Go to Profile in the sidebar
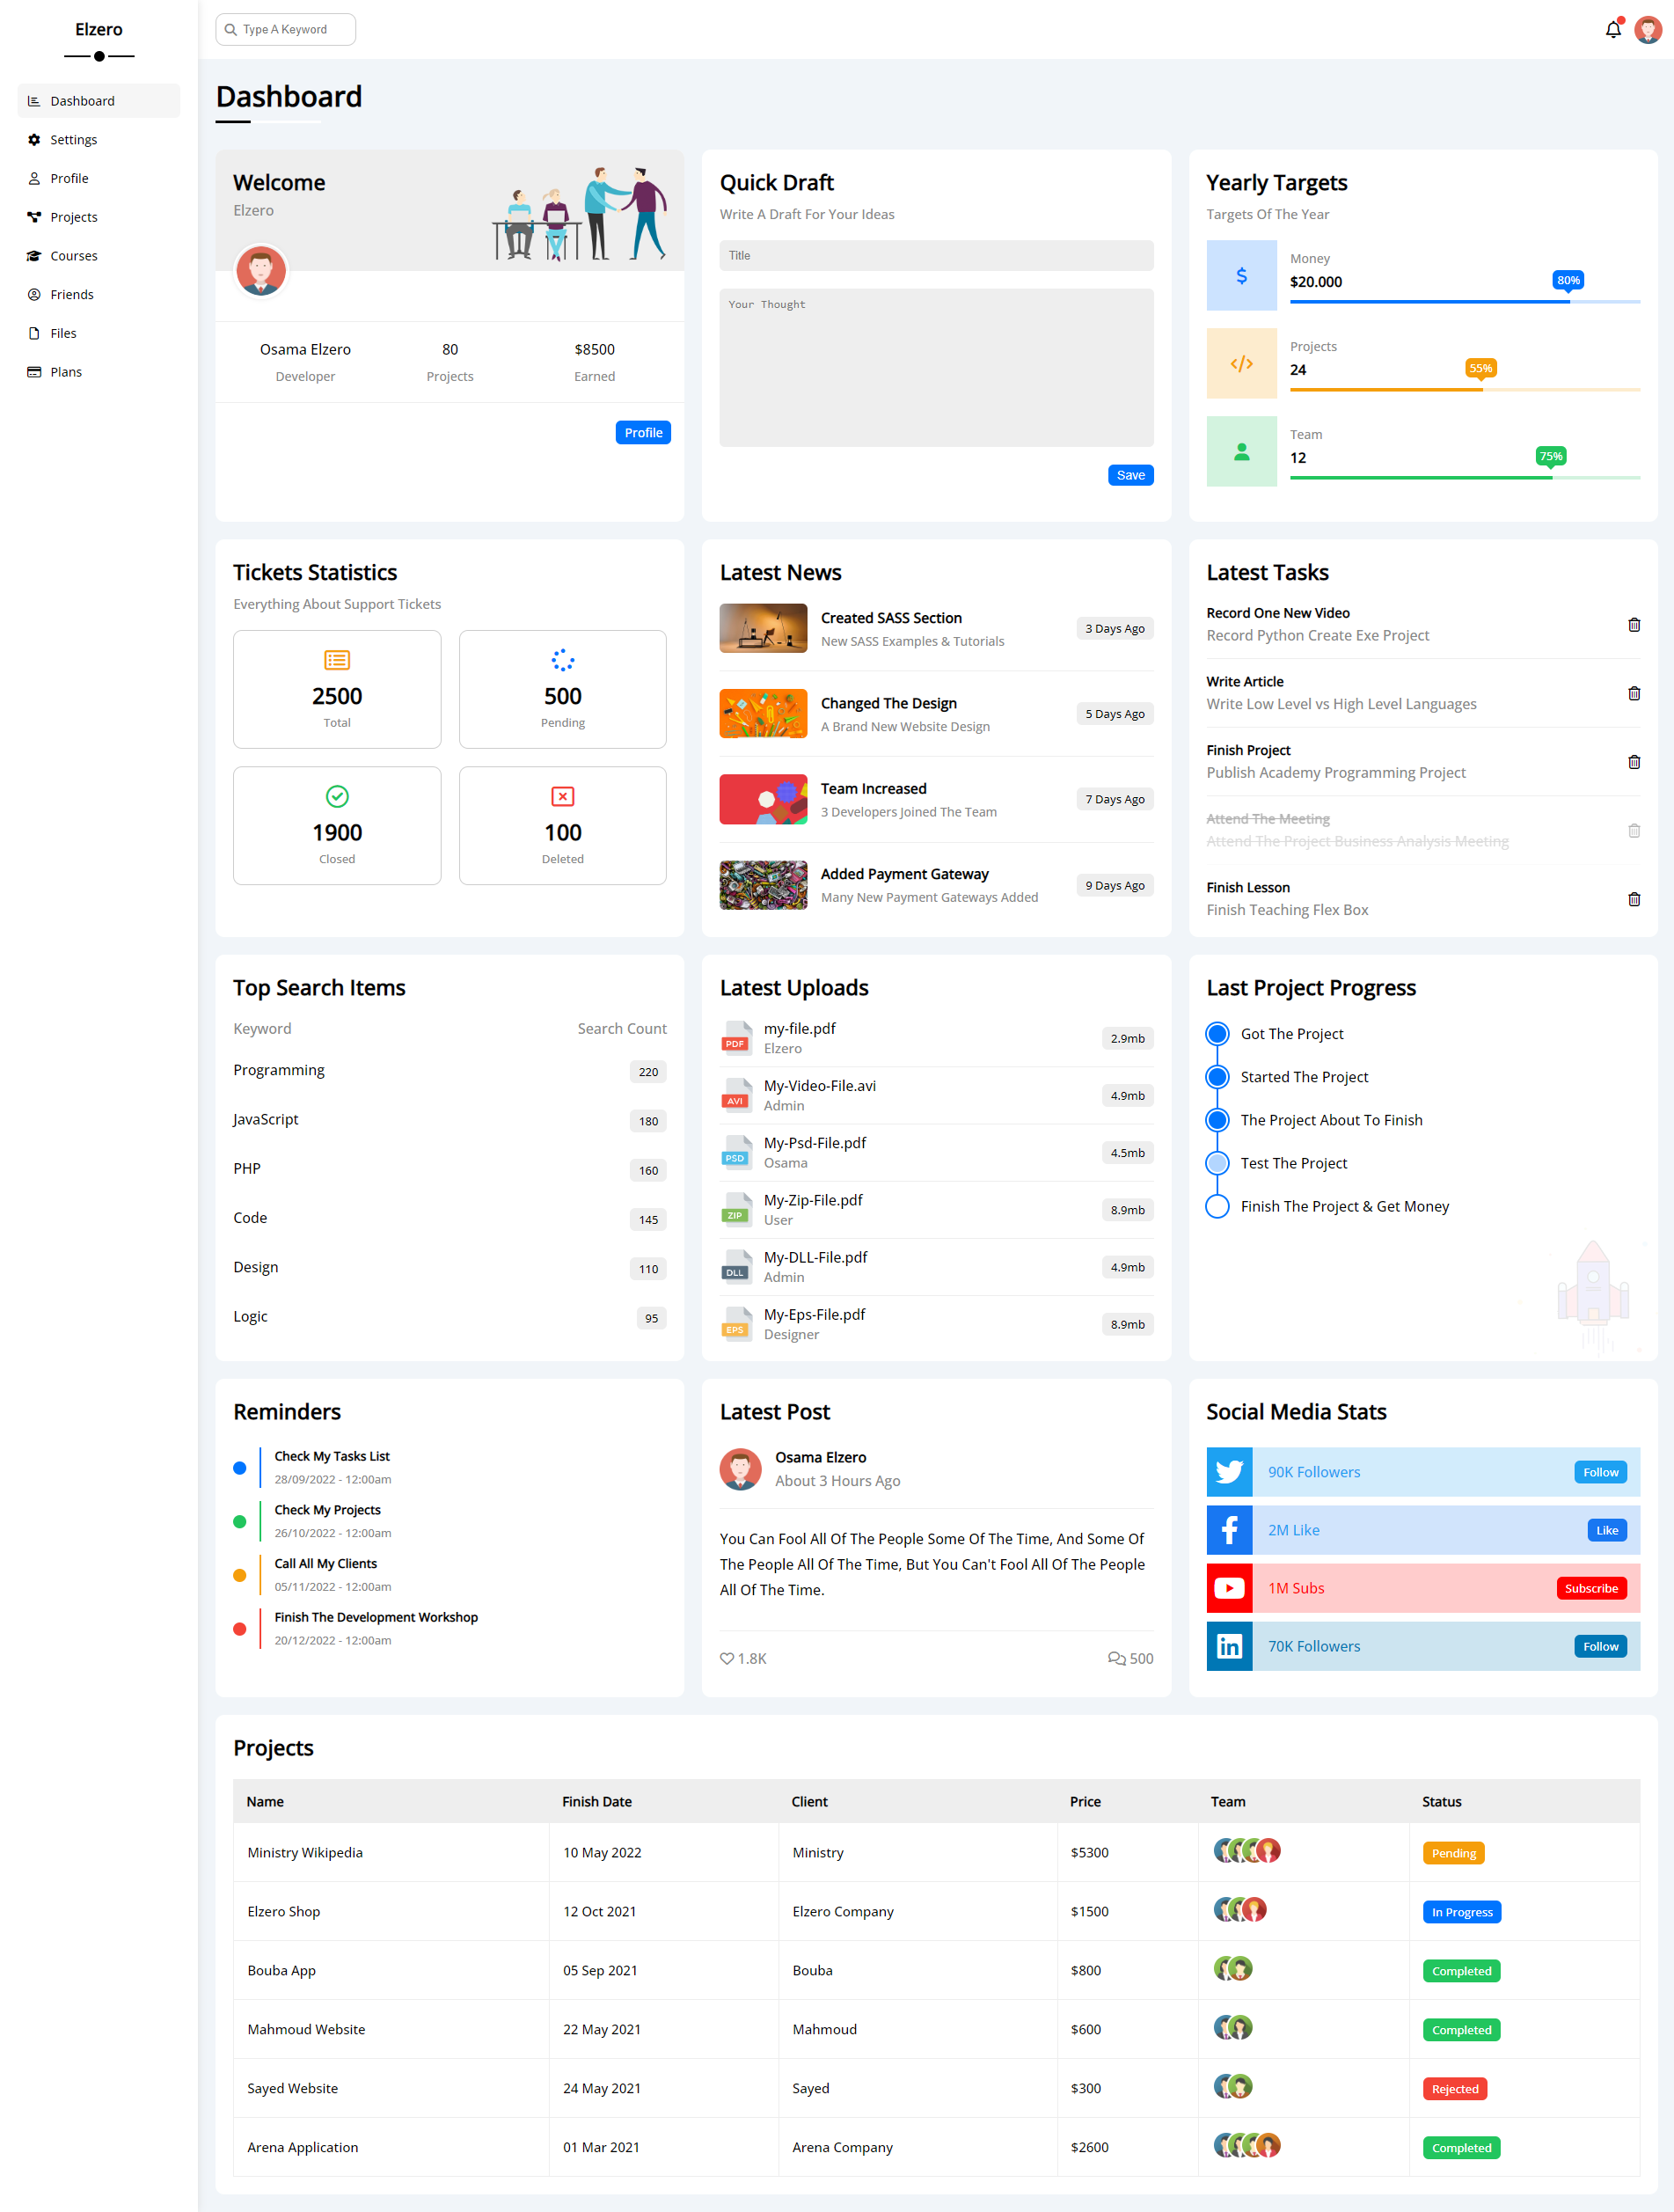The image size is (1674, 2212). pos(99,178)
